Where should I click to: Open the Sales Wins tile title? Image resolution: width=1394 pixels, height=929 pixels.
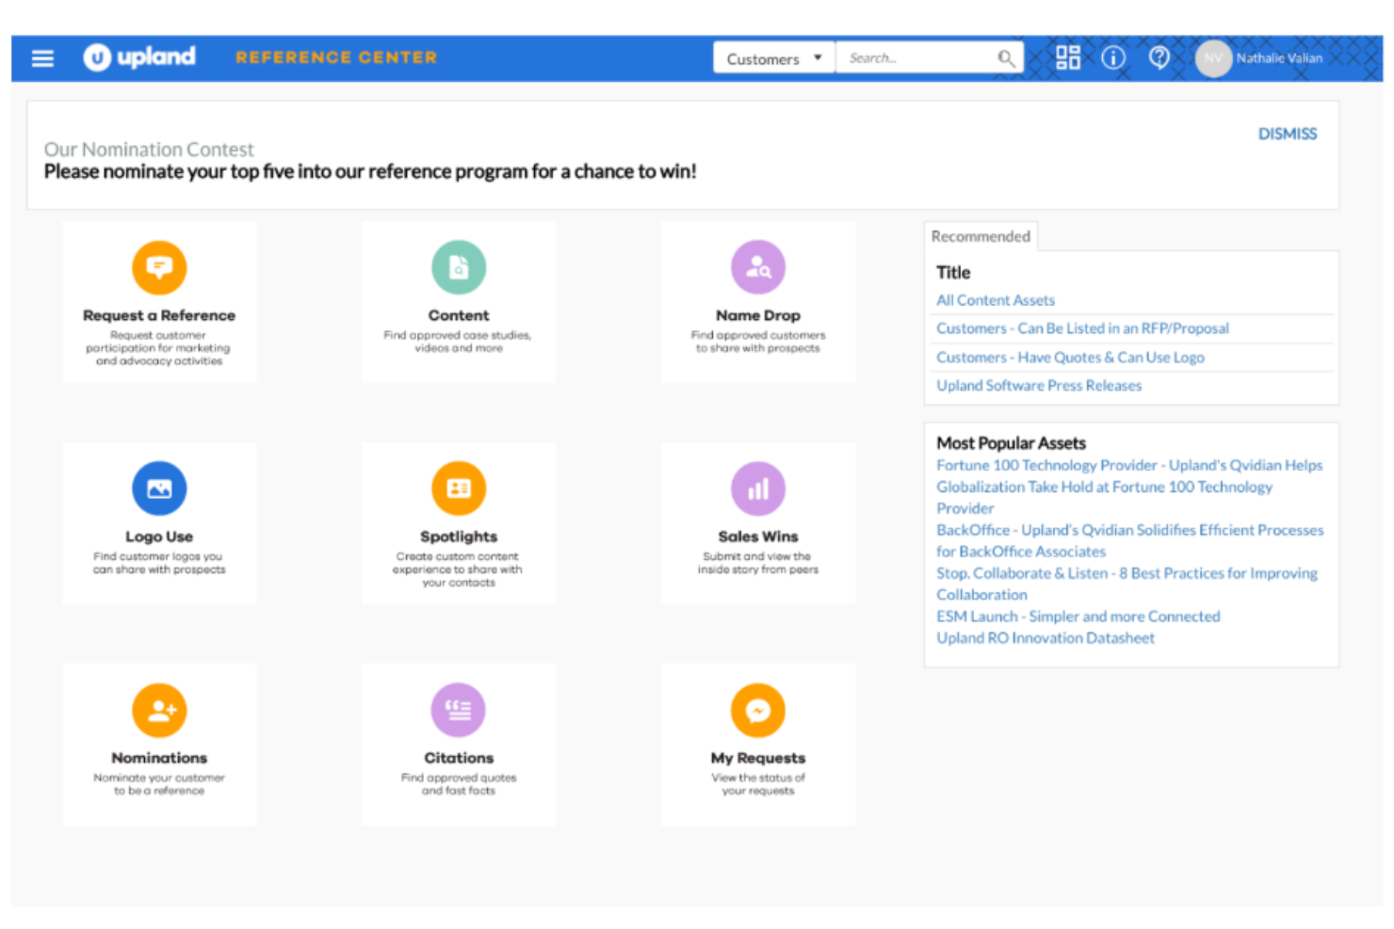[758, 537]
